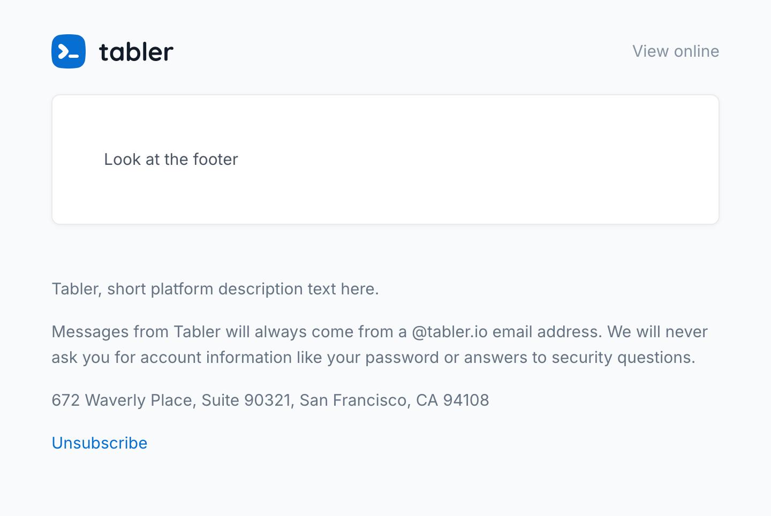The image size is (771, 516).
Task: Click the word "footer" inside the card
Action: point(215,160)
